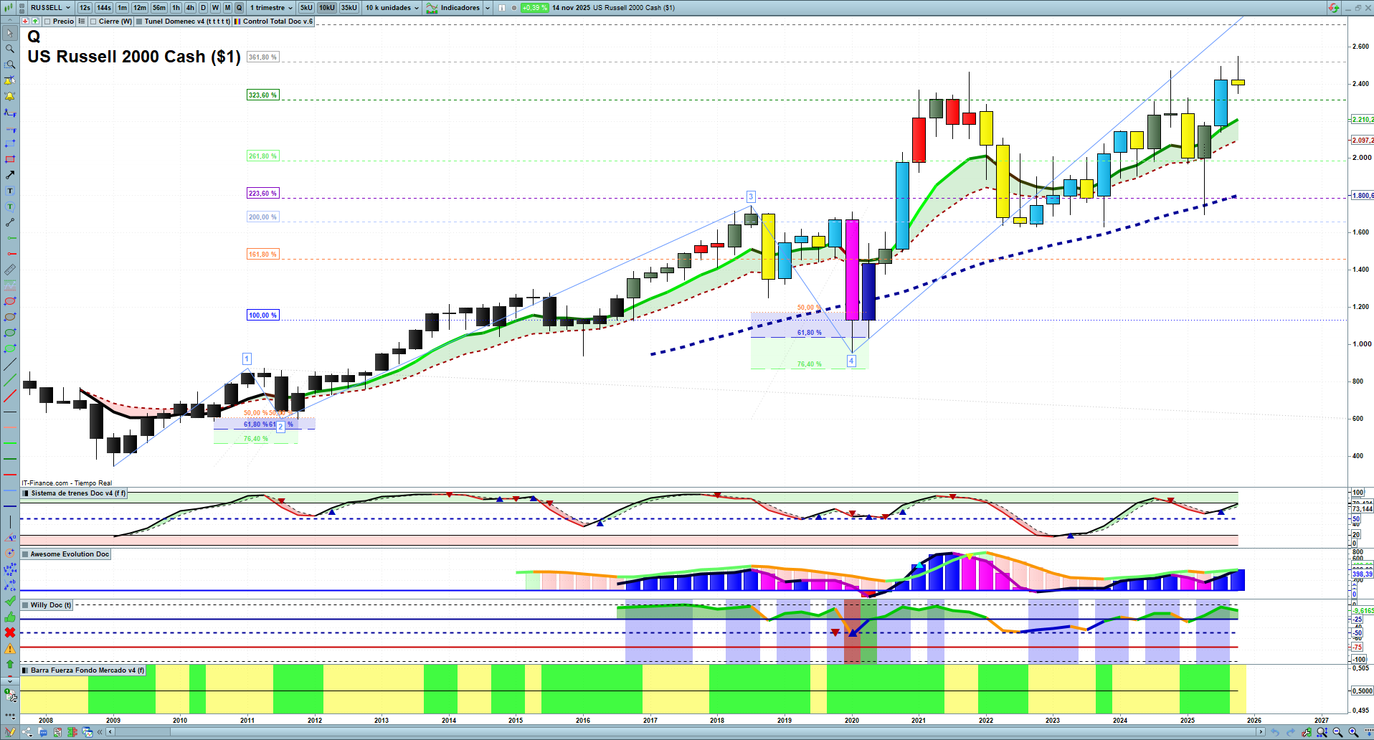Click the red X delete icon
Image resolution: width=1374 pixels, height=740 pixels.
point(10,632)
